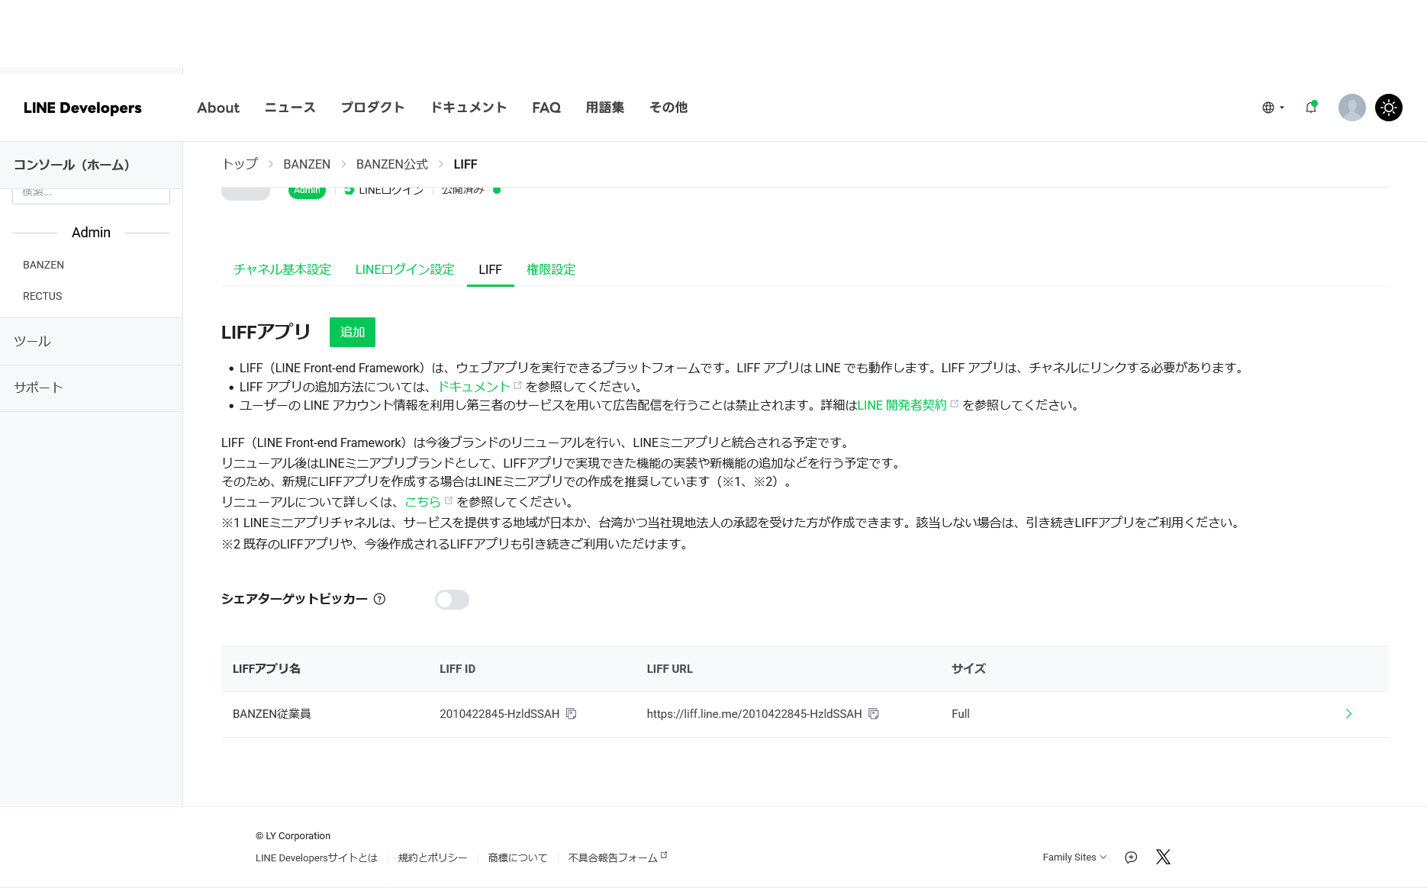Image resolution: width=1427 pixels, height=888 pixels.
Task: Go to BANZEN in breadcrumb
Action: [307, 164]
